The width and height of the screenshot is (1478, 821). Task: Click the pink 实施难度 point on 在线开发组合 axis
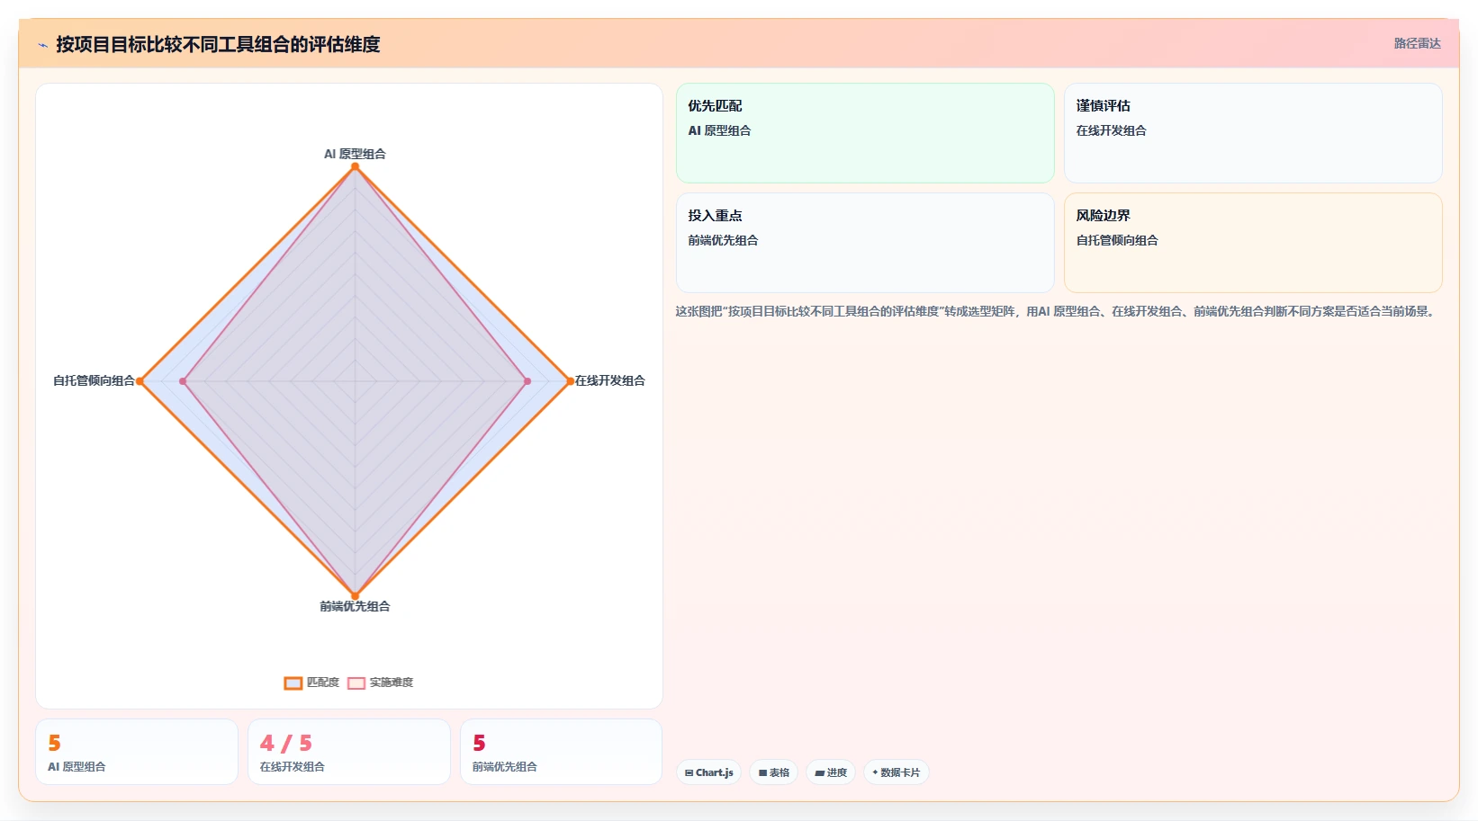pos(527,381)
